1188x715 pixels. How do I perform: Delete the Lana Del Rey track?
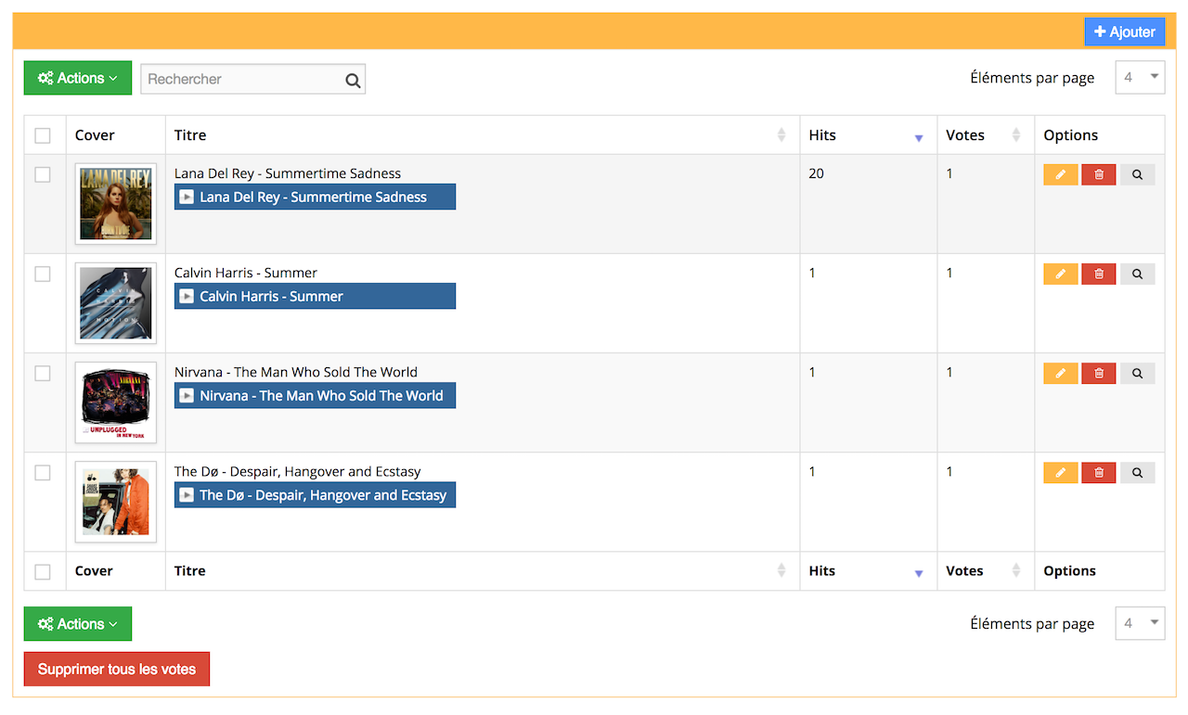pos(1099,174)
